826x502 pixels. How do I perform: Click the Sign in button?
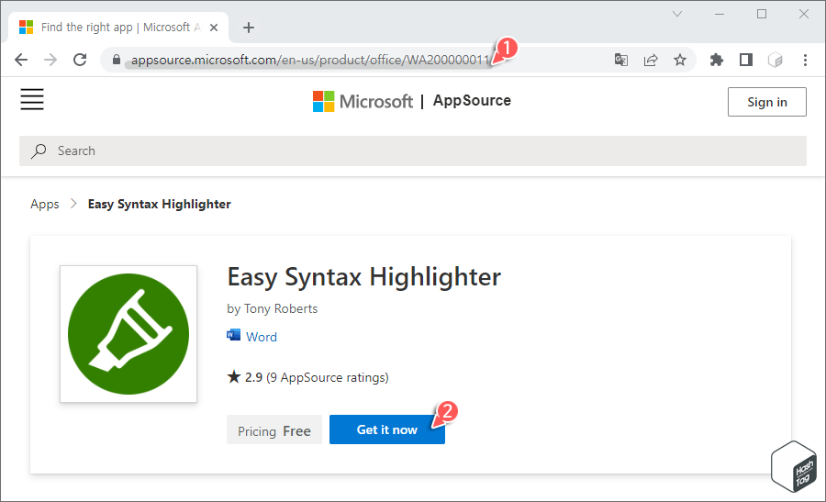(767, 102)
